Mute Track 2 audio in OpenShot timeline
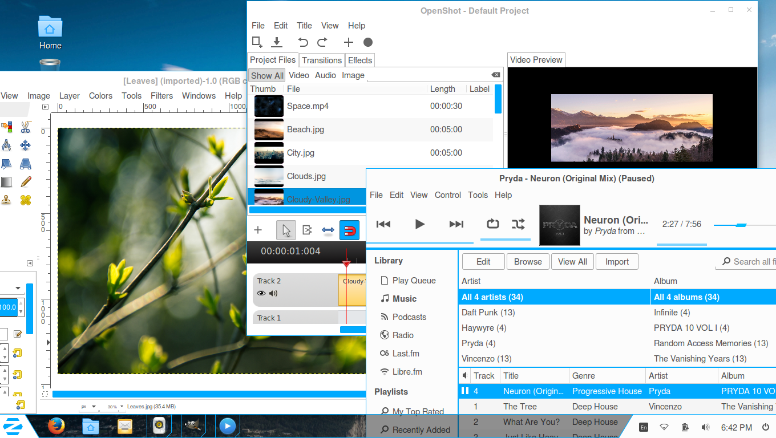 (273, 293)
